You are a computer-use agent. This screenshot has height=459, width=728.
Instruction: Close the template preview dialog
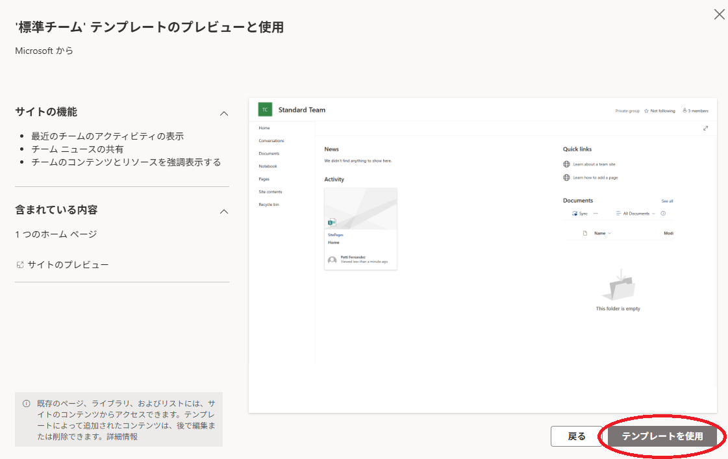coord(719,15)
